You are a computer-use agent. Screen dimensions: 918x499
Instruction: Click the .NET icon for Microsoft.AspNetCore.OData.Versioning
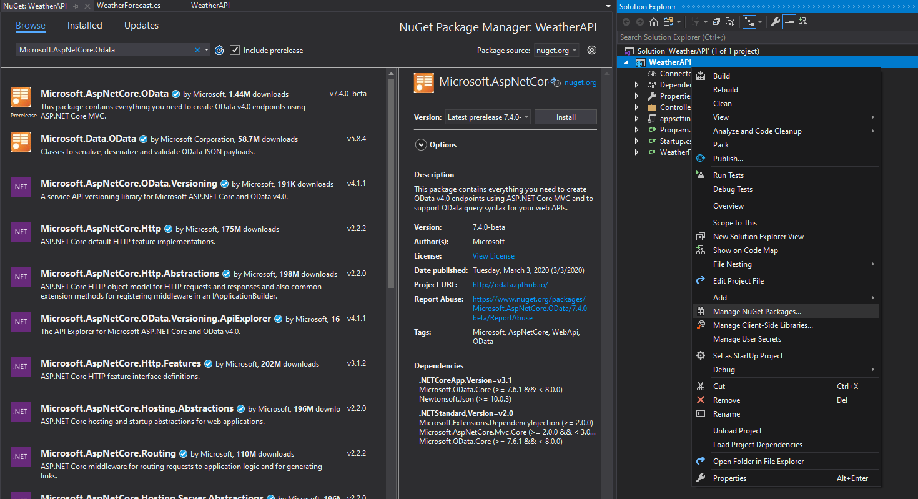21,187
